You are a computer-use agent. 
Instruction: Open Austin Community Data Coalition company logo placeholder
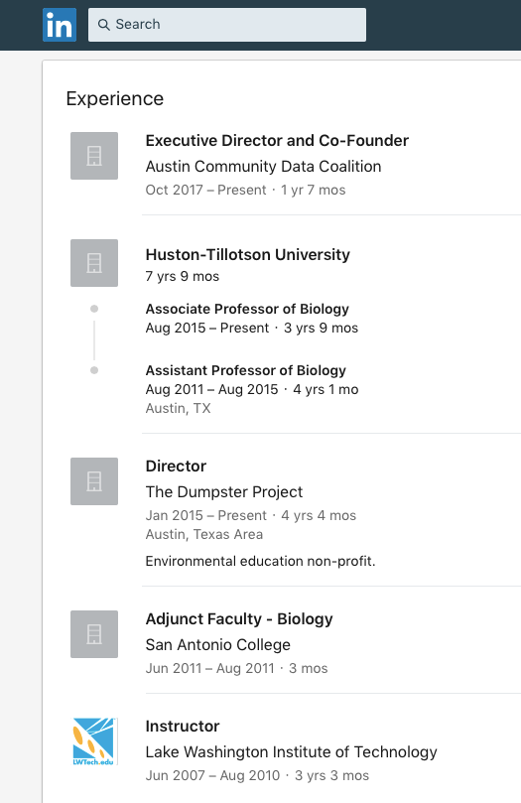(94, 156)
